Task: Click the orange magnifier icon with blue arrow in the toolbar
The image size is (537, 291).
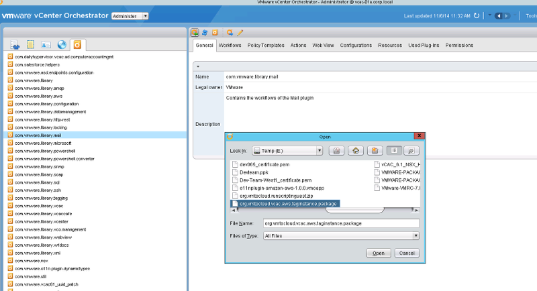Action: 230,32
